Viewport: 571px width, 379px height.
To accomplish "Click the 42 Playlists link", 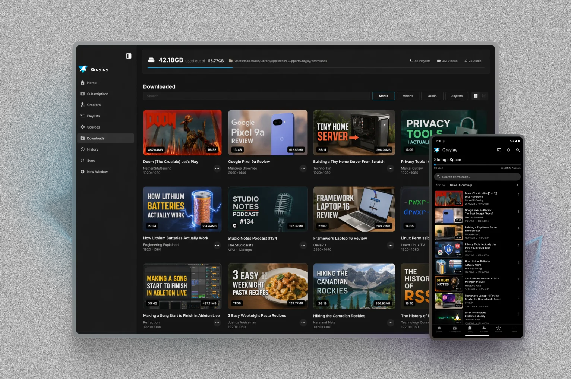I will pyautogui.click(x=420, y=61).
